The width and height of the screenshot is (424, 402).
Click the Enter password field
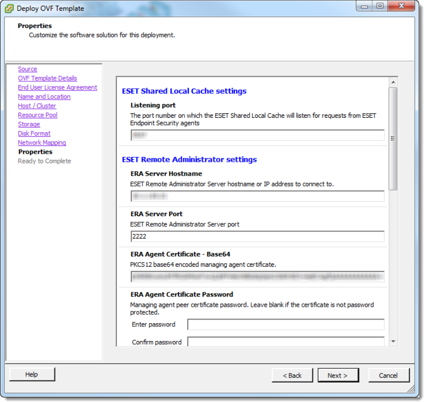[286, 325]
